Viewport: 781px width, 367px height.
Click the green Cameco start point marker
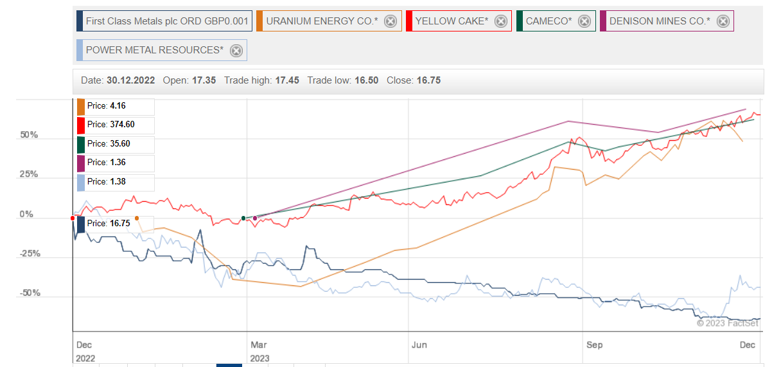click(243, 218)
